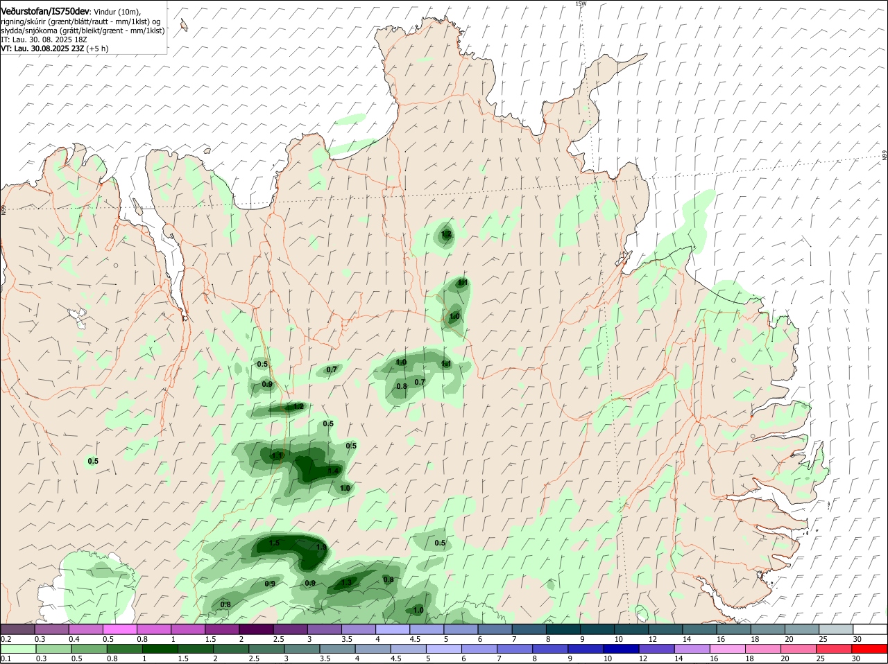Click the 'slydda/snjókoma' legend description line
The image size is (888, 664).
83,30
